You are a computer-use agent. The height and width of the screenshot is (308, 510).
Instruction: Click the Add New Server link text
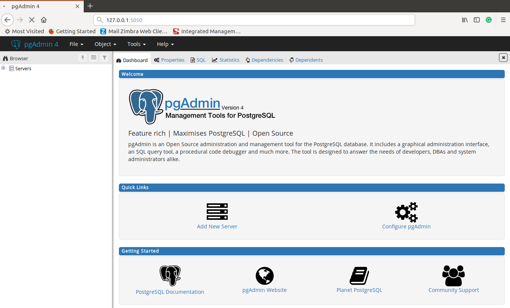pyautogui.click(x=217, y=227)
